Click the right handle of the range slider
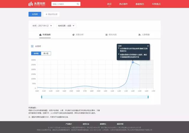Screen dimensions: 189x133 tap(148, 97)
